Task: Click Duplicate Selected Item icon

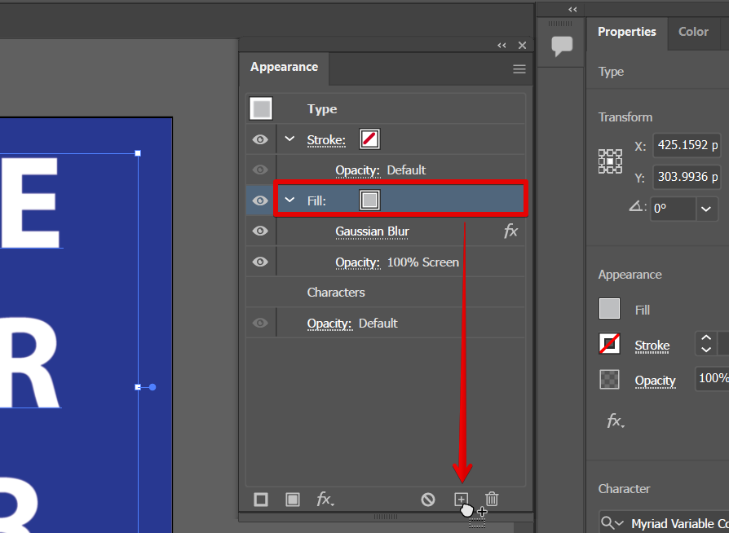Action: click(461, 500)
